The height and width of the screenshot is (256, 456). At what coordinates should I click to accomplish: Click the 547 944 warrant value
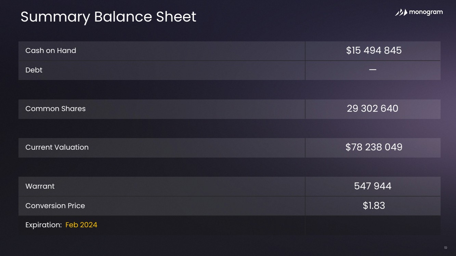pos(373,186)
